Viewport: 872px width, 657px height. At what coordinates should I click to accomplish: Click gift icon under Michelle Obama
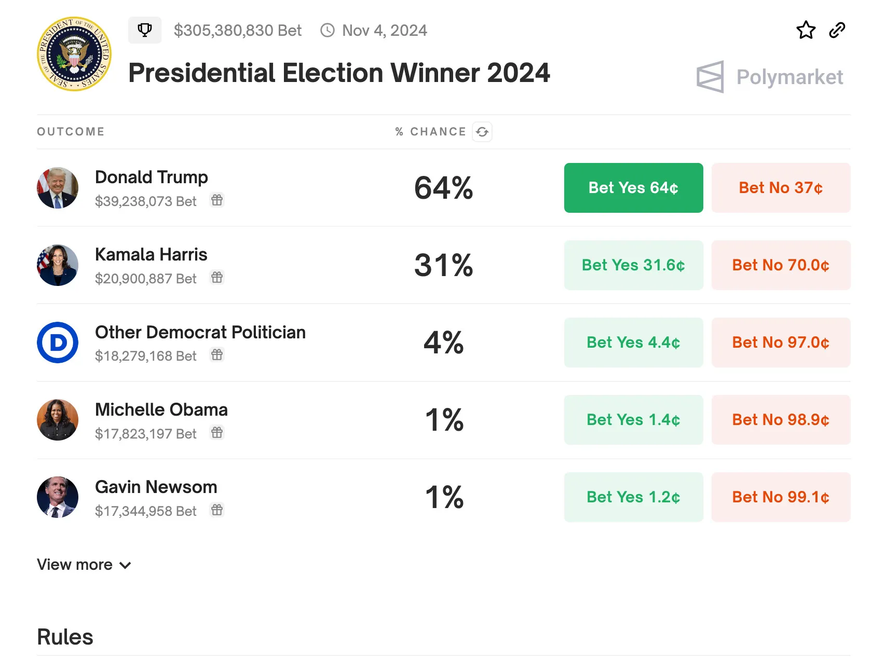[217, 432]
